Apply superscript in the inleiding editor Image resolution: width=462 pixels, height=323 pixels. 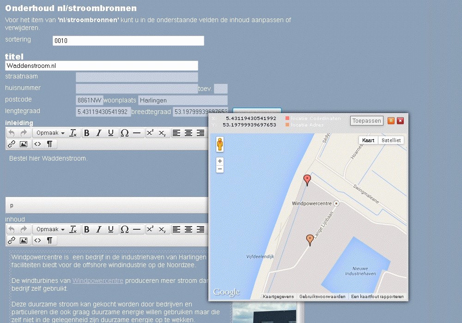click(150, 133)
